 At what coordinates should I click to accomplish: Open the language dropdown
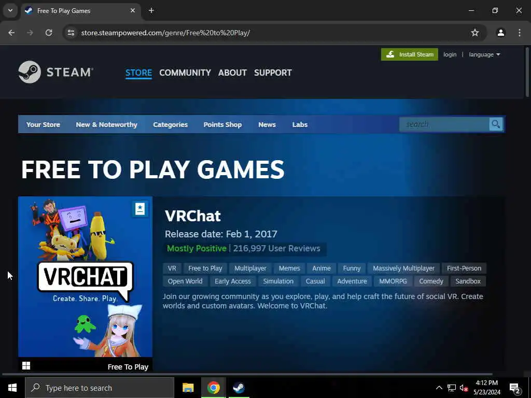[484, 54]
